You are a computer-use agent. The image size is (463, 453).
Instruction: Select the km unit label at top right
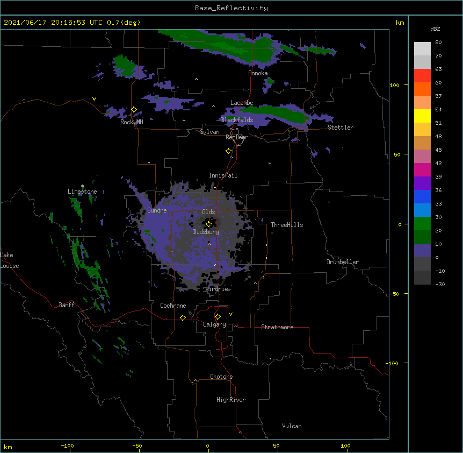(x=400, y=23)
